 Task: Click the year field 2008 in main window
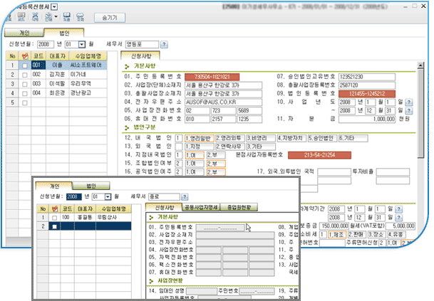[46, 44]
